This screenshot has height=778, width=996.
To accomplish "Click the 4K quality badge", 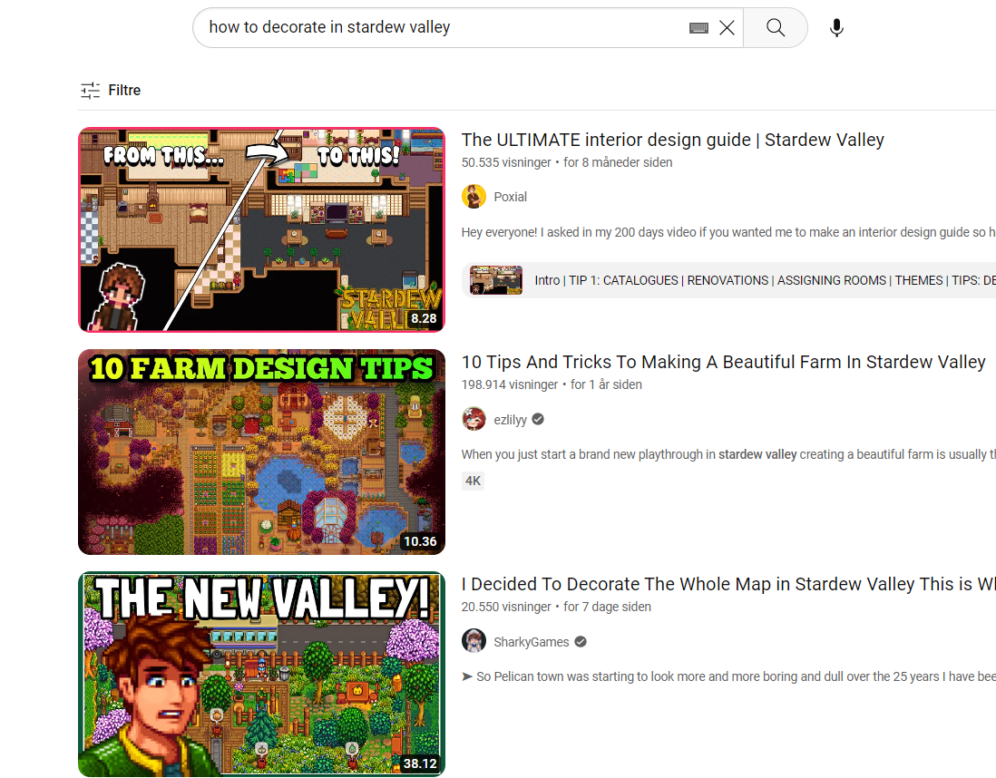I will [x=473, y=481].
